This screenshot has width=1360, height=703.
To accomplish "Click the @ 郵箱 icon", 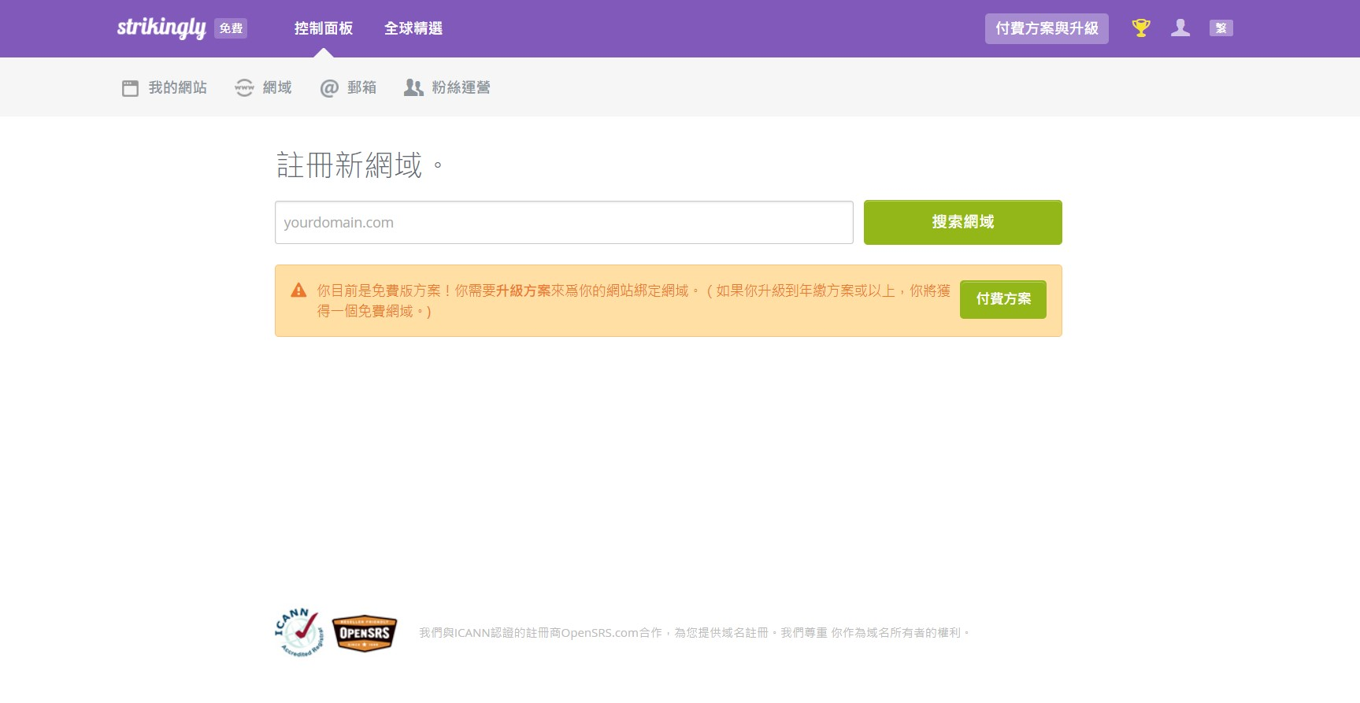I will 329,88.
